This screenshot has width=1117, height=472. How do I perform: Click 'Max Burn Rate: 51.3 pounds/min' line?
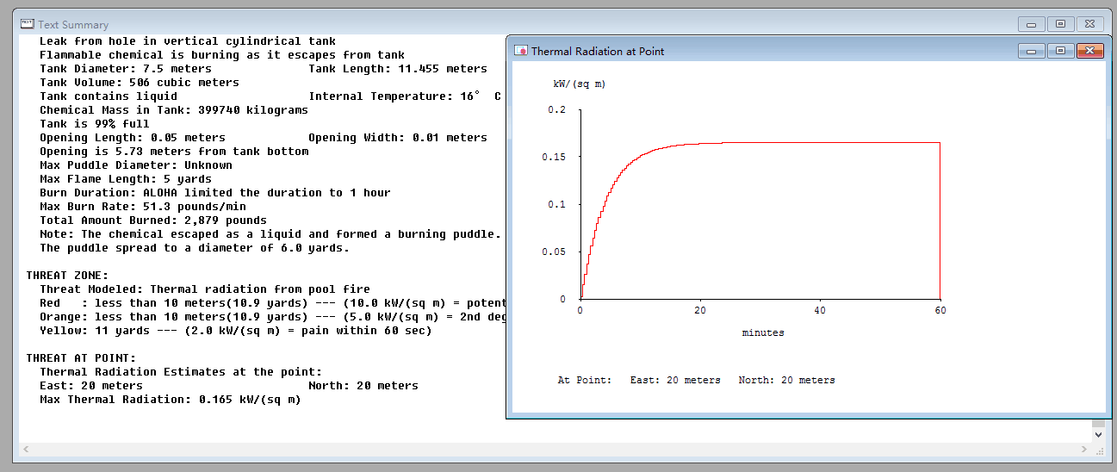click(143, 207)
